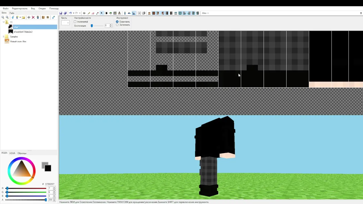This screenshot has width=363, height=204.
Task: Create a new skin with character icon
Action: (17, 18)
